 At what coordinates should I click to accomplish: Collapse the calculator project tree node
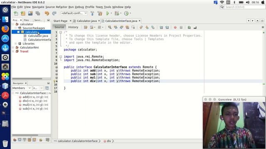pos(13,24)
